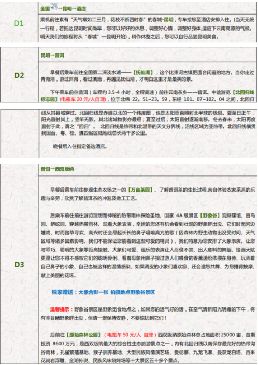Click the 全国→昆明→酒店 route heading
This screenshot has height=365, width=258.
[x=63, y=9]
